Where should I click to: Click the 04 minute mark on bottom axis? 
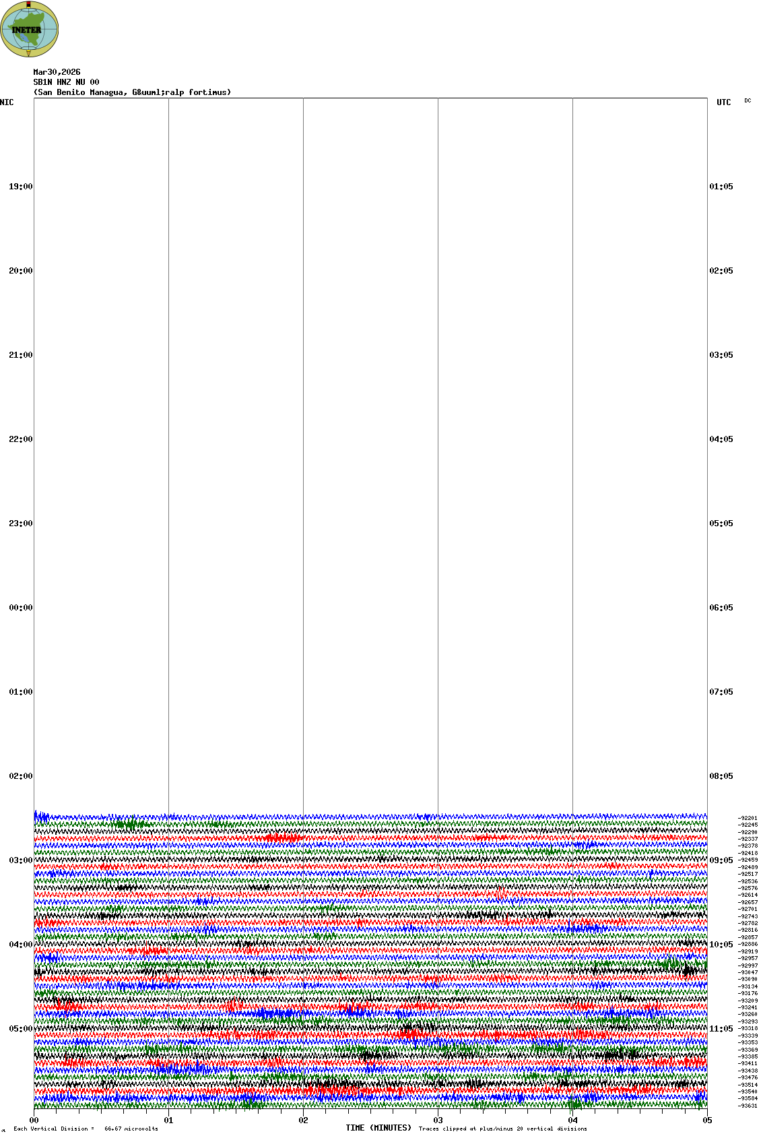(x=572, y=1120)
